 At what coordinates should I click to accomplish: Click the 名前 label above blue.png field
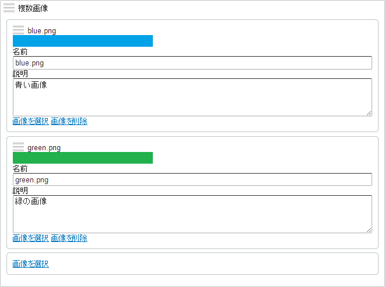[20, 51]
